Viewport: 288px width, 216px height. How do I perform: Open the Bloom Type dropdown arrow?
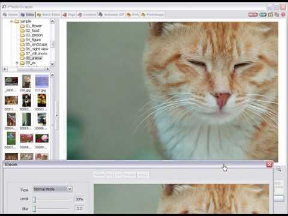click(70, 189)
